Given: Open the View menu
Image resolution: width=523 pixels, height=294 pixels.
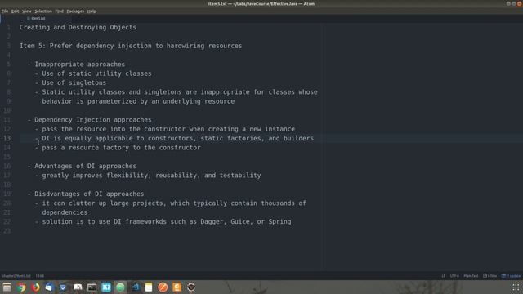Looking at the screenshot, I should click(x=27, y=11).
